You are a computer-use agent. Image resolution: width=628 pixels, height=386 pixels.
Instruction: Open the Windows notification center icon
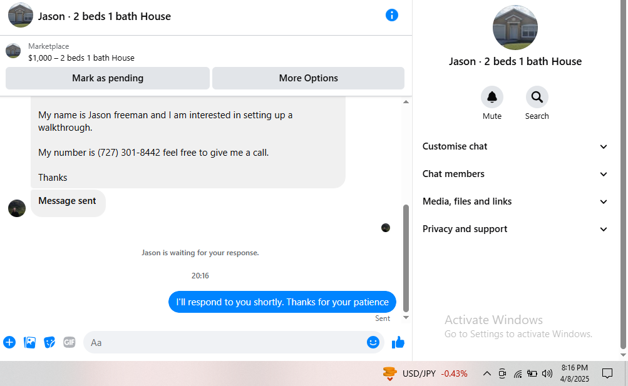click(x=607, y=373)
